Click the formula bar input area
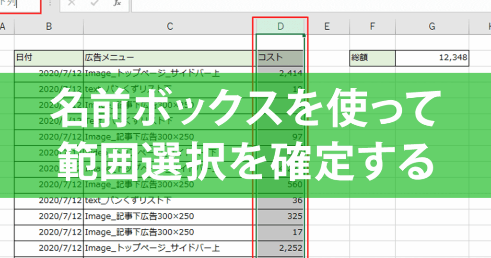The height and width of the screenshot is (258, 491). point(311,5)
